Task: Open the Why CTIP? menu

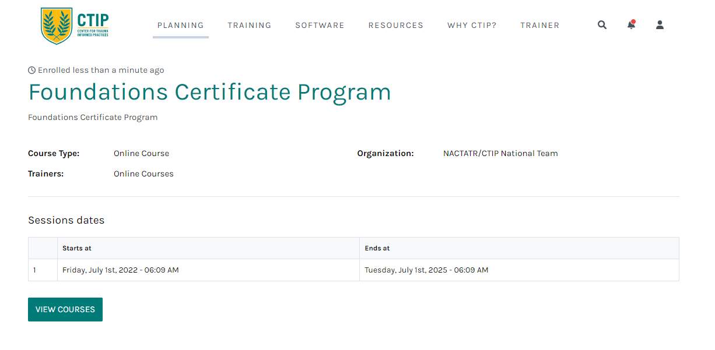Action: coord(472,25)
